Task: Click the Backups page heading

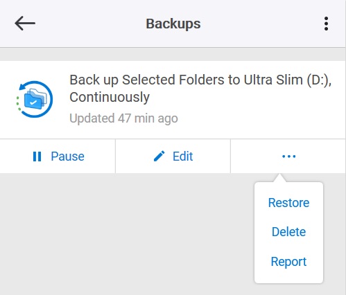Action: point(173,24)
